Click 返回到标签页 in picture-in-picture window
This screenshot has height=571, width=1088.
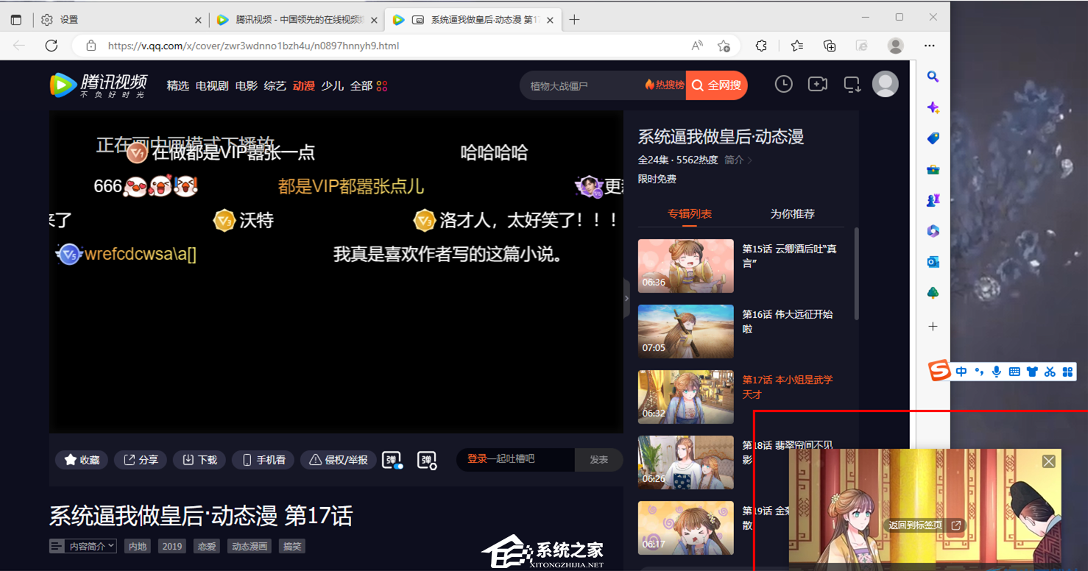coord(925,525)
